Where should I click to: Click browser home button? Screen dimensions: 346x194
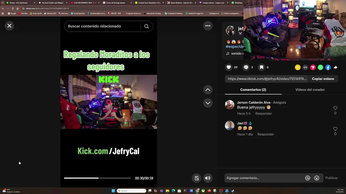click(x=17, y=8)
